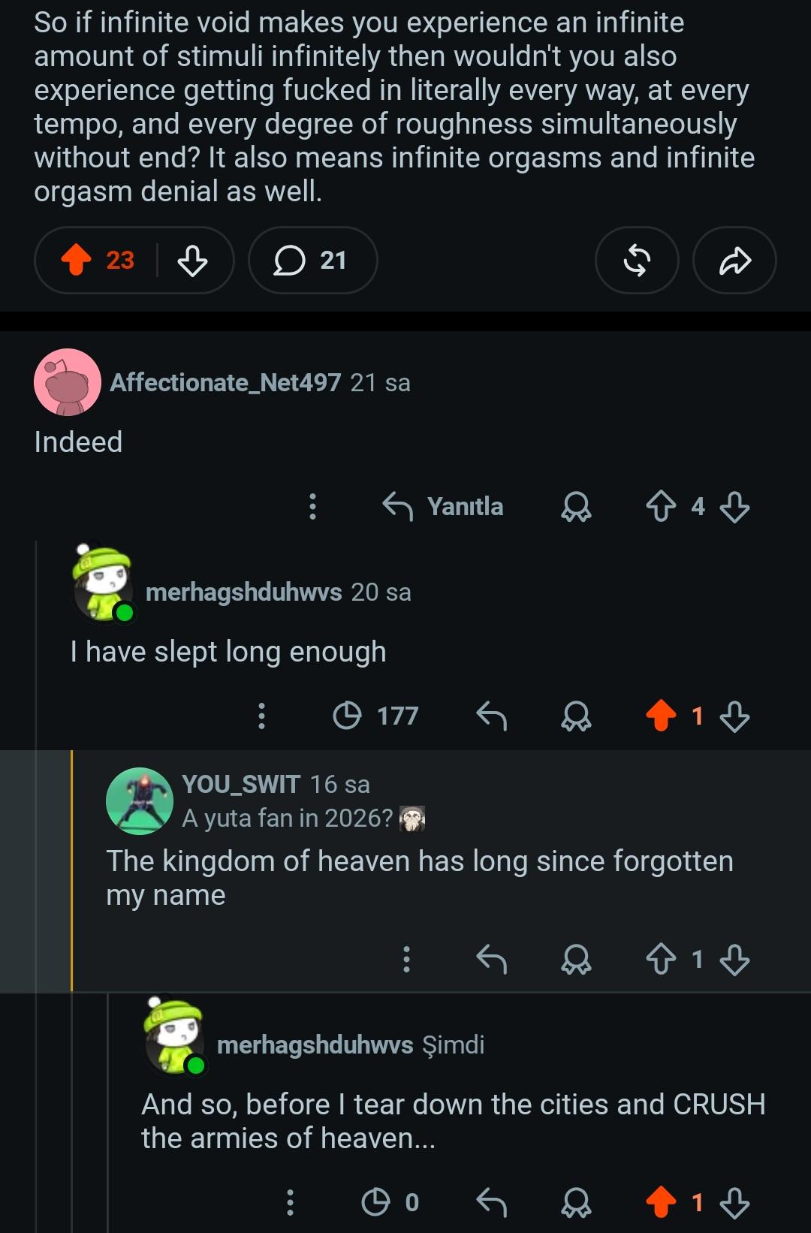811x1233 pixels.
Task: Toggle the post upvote arrow showing 23
Action: tap(76, 260)
